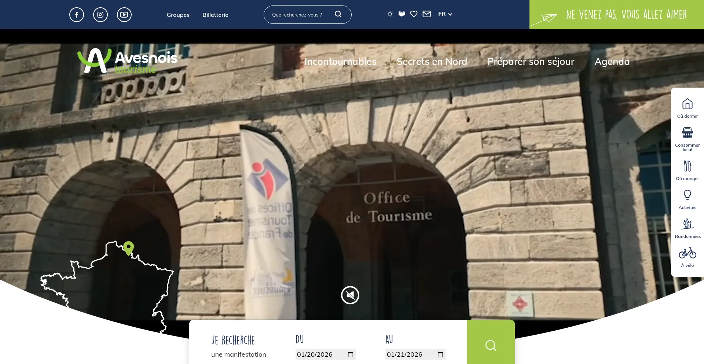The width and height of the screenshot is (704, 364).
Task: Go to Avesnois tourisme logo homepage
Action: click(x=128, y=61)
